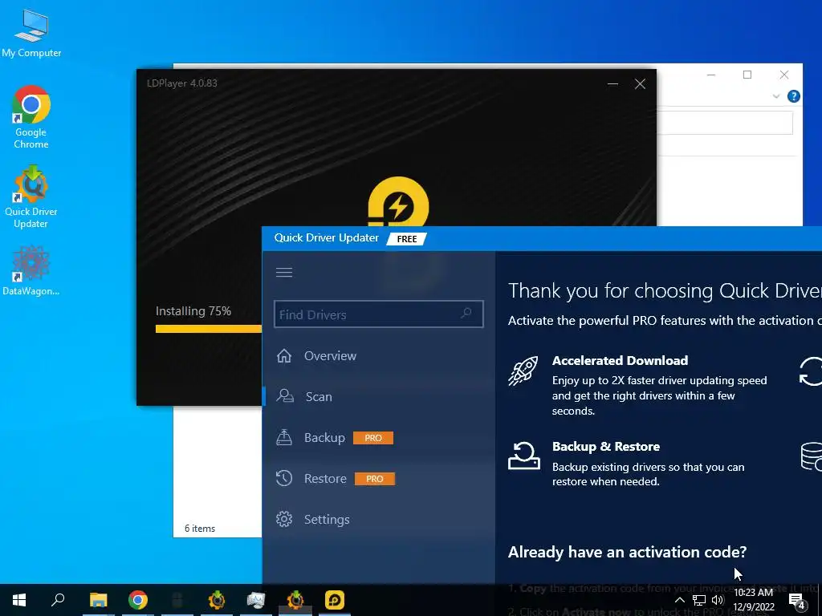Click the LDPlayer taskbar icon
This screenshot has height=616, width=822.
click(x=335, y=600)
